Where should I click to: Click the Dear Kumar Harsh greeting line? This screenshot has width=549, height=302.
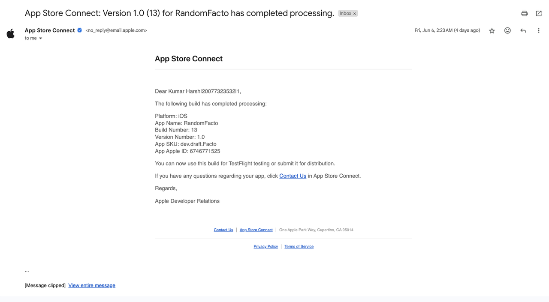(198, 91)
